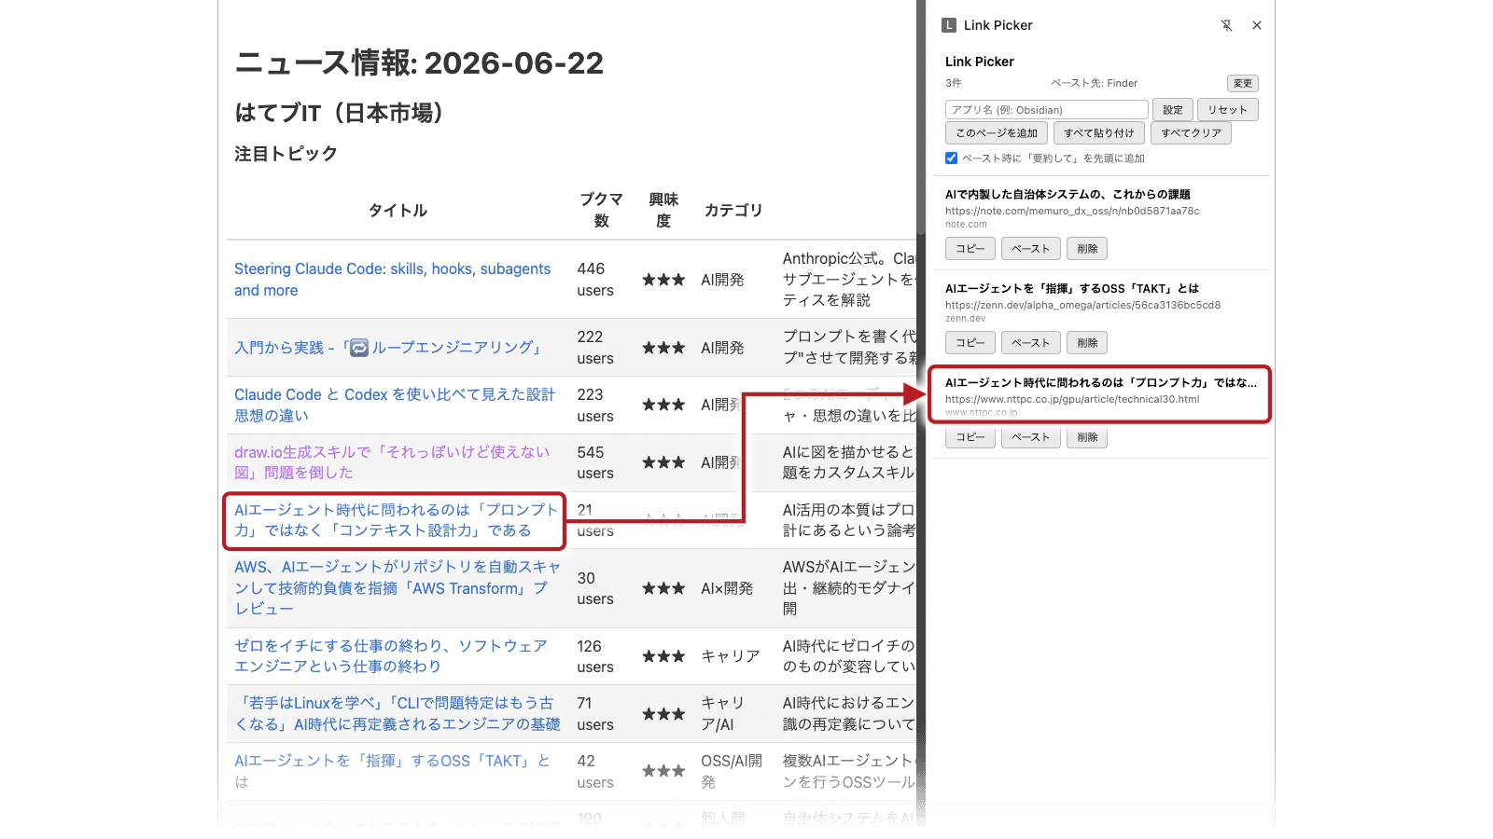This screenshot has width=1493, height=839.
Task: Click the AI×開発 category cell
Action: tap(727, 588)
